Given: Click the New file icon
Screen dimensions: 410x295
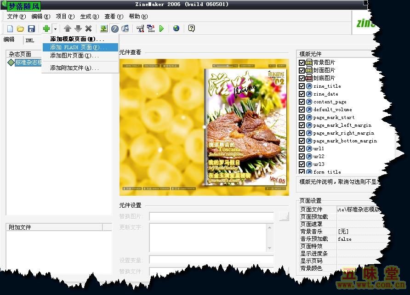Looking at the screenshot, I should click(10, 28).
